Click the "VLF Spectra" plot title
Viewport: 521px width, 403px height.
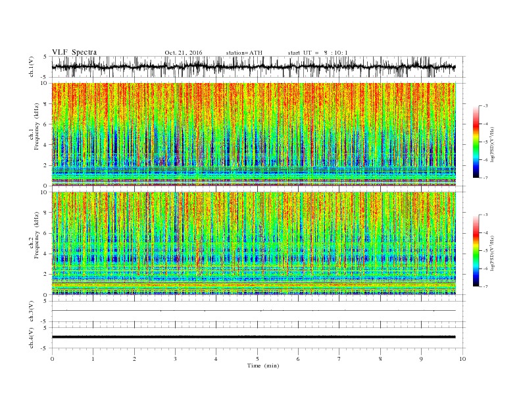(x=74, y=52)
